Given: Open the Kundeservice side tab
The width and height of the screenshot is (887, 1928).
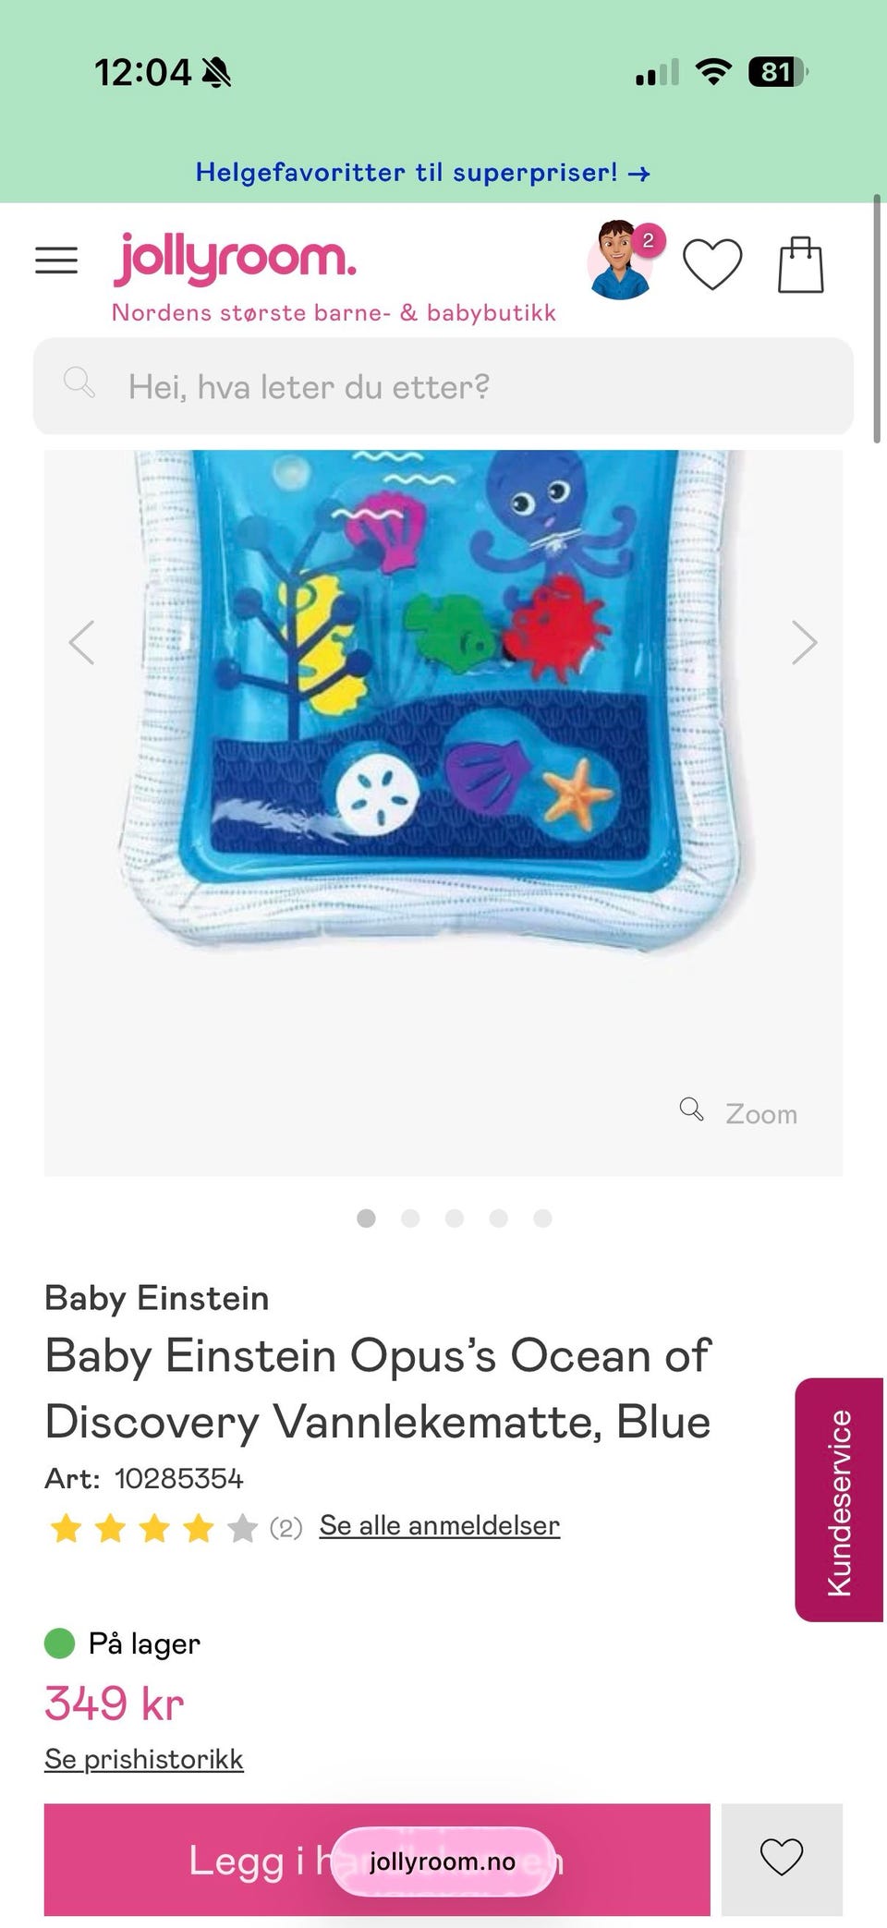Looking at the screenshot, I should (839, 1499).
